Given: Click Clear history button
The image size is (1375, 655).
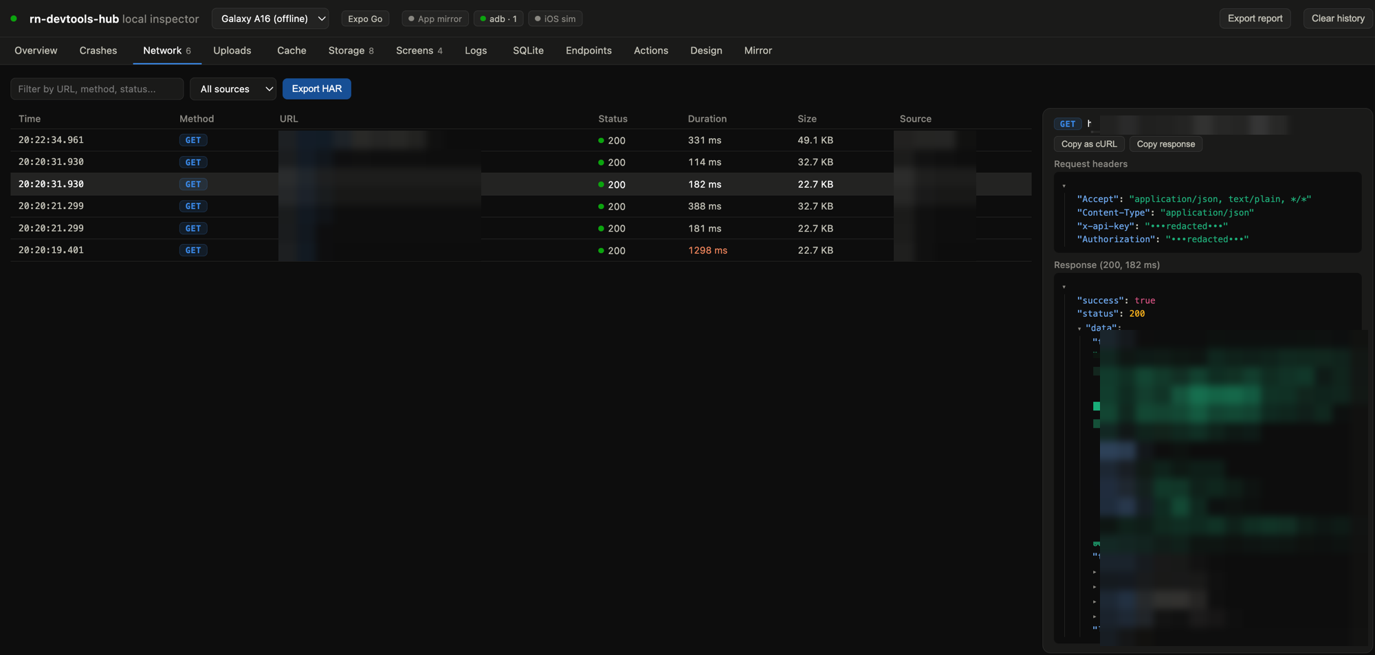Looking at the screenshot, I should coord(1338,19).
